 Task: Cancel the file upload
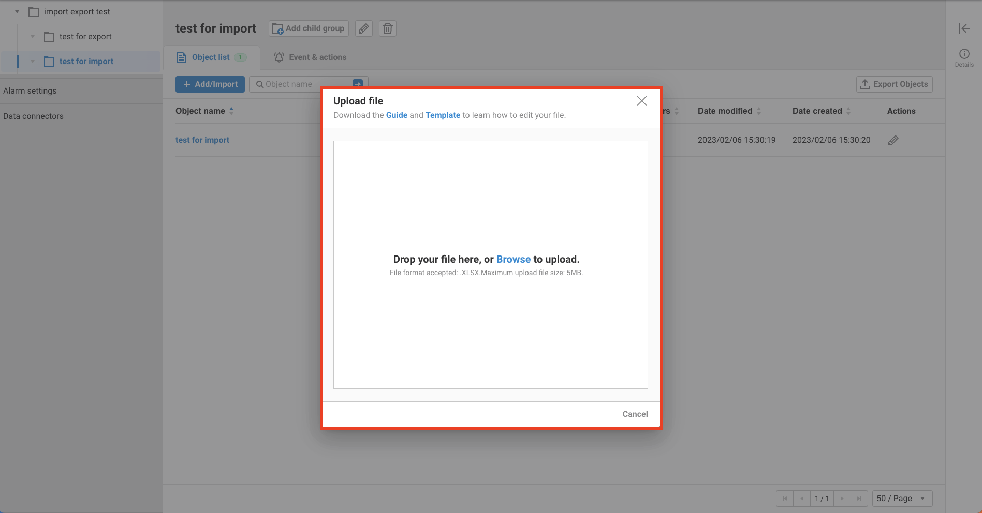click(635, 414)
